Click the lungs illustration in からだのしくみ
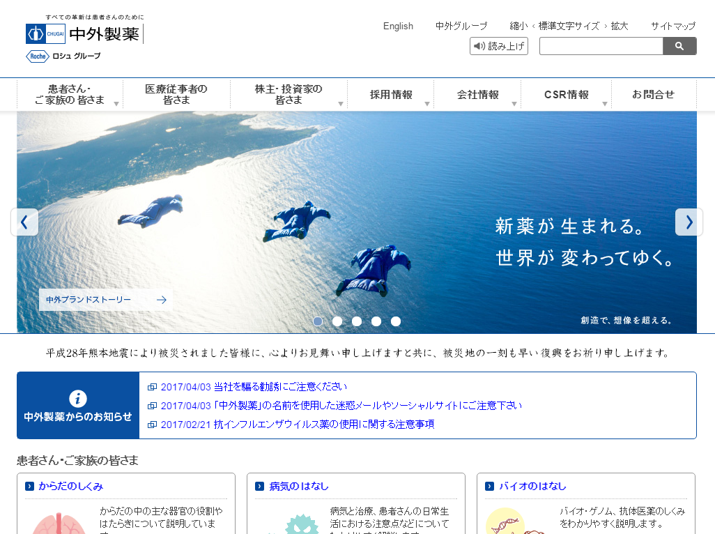This screenshot has width=715, height=534. click(x=59, y=523)
